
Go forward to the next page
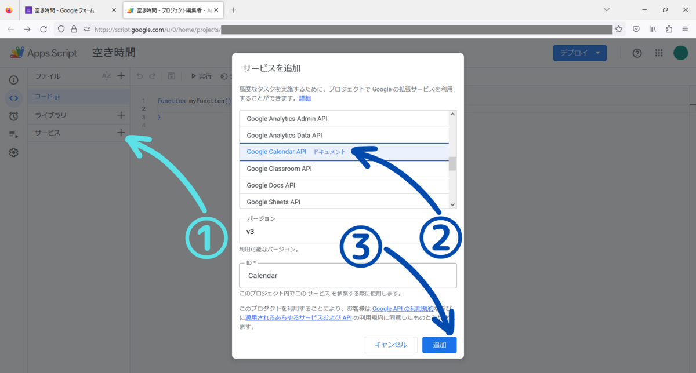27,29
